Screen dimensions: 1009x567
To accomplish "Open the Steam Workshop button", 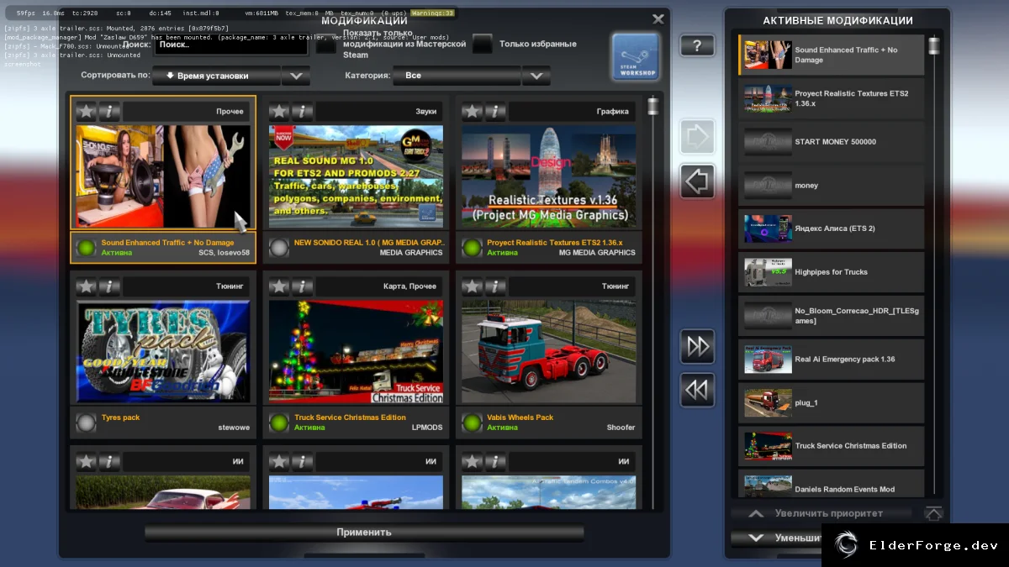I will tap(635, 57).
